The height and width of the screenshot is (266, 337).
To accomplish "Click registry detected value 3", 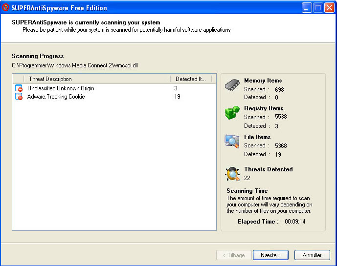I will click(x=277, y=126).
